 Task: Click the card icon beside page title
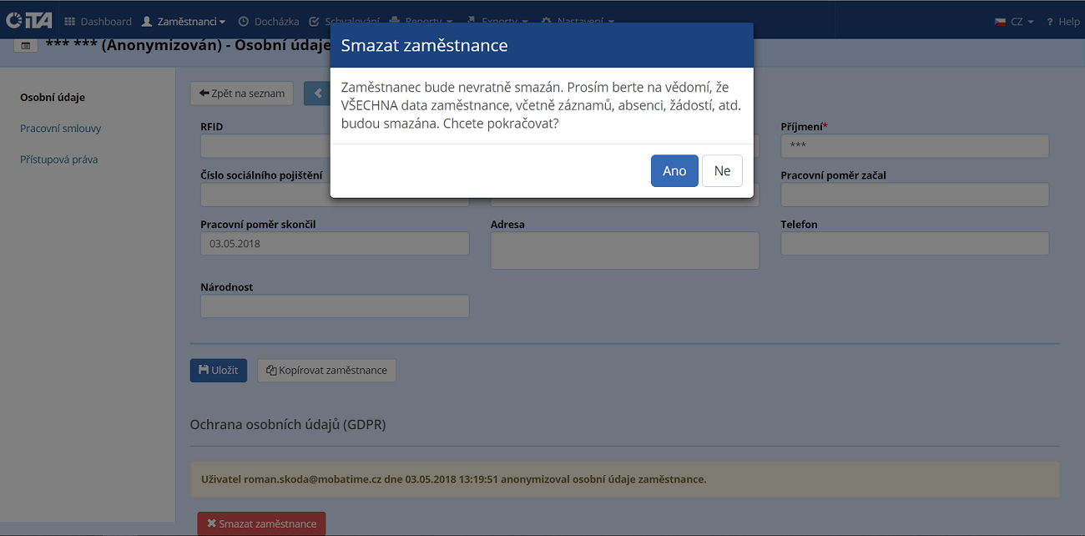[25, 45]
